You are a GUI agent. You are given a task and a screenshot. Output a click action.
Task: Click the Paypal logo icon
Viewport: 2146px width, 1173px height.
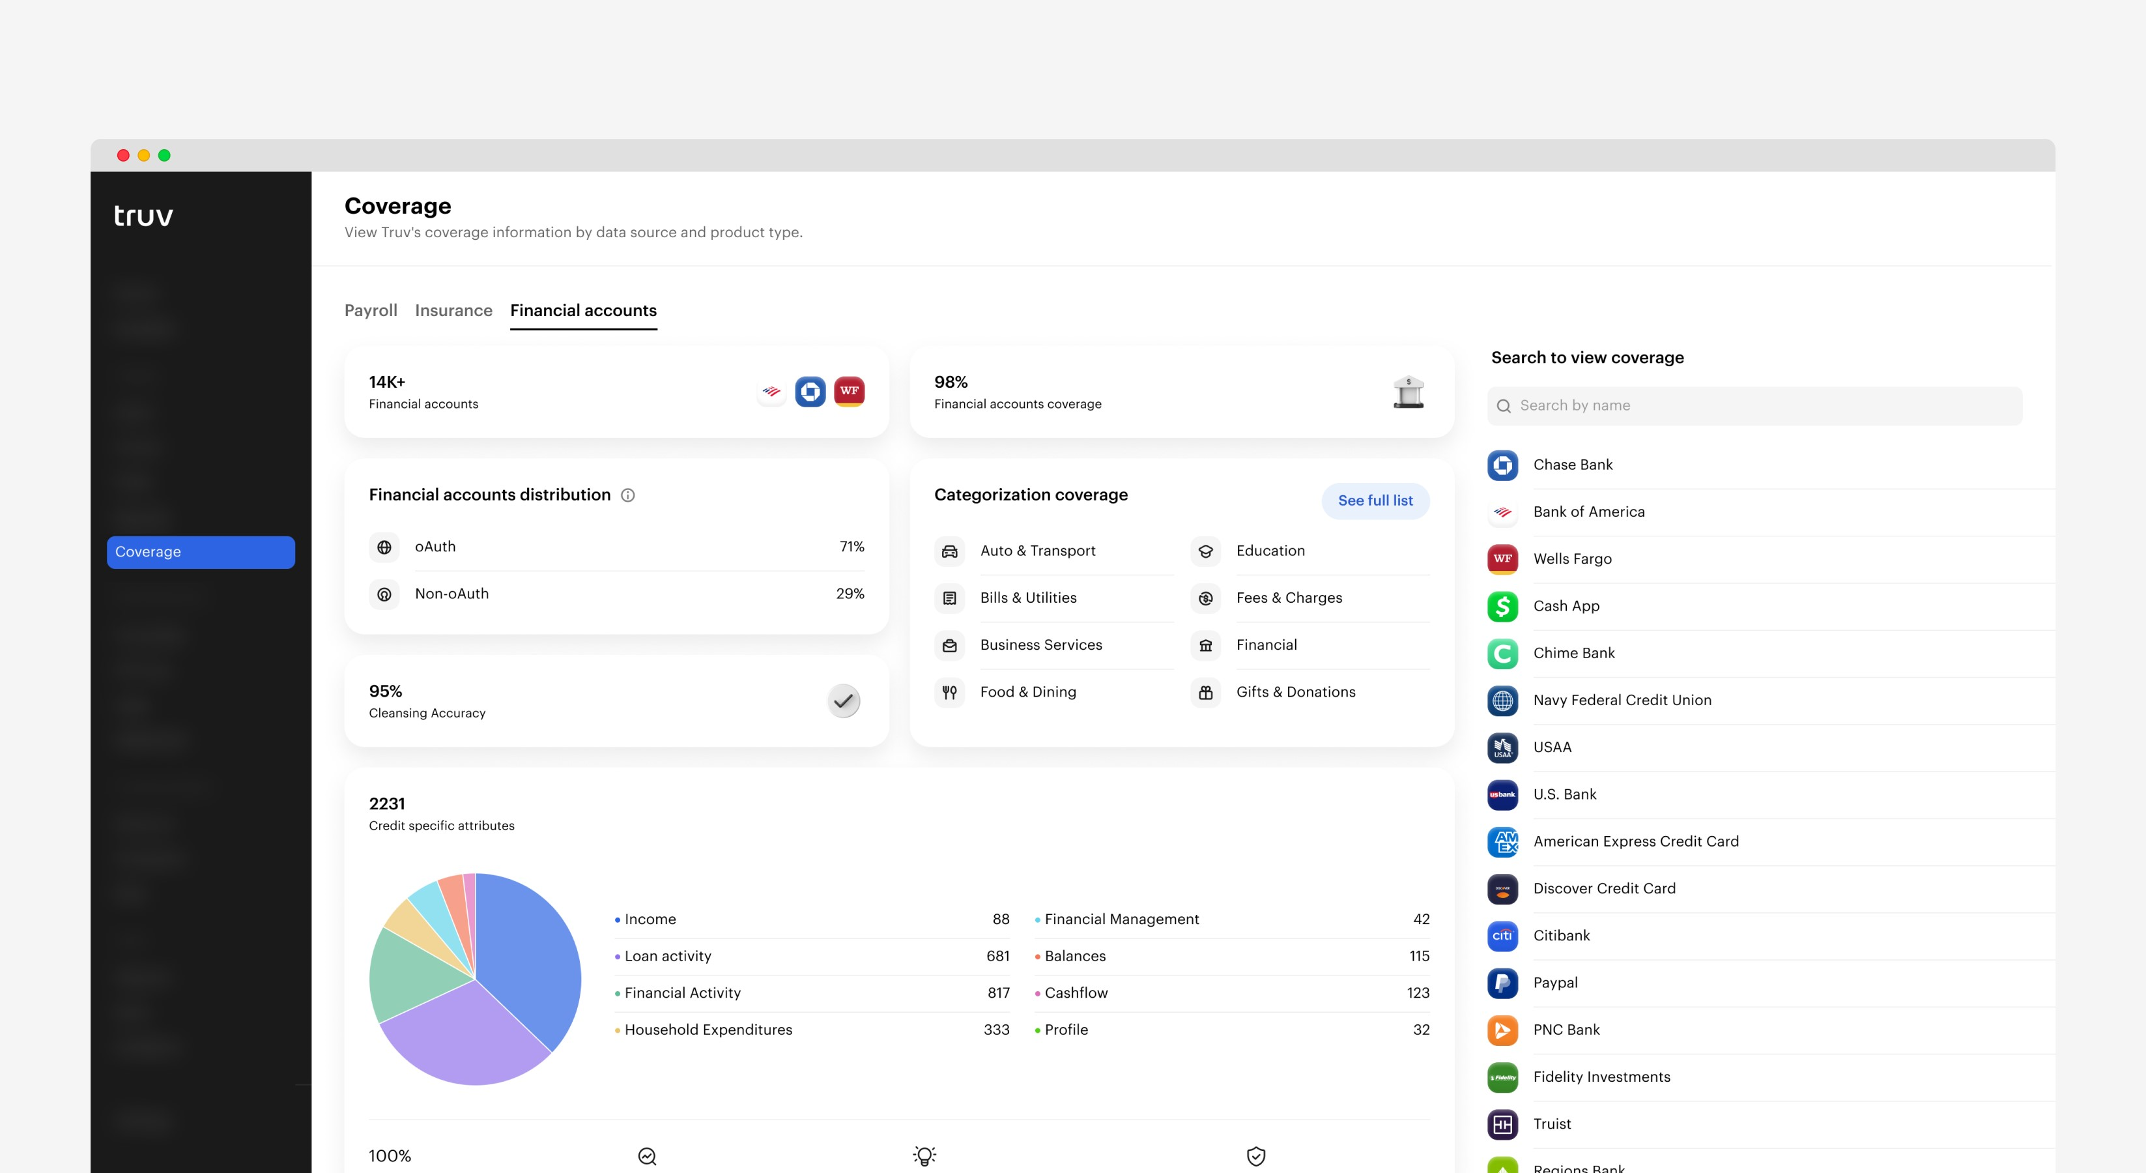(x=1502, y=983)
